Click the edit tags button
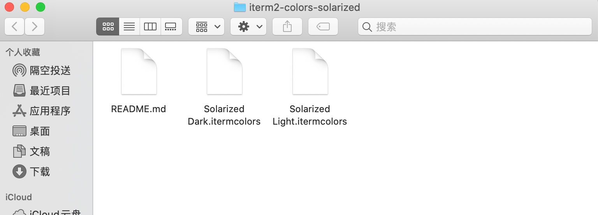Image resolution: width=598 pixels, height=215 pixels. coord(323,26)
